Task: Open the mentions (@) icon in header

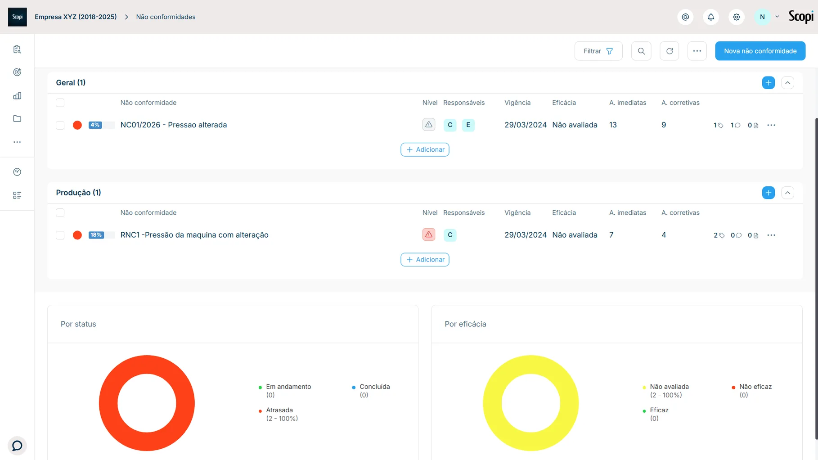Action: click(x=685, y=17)
